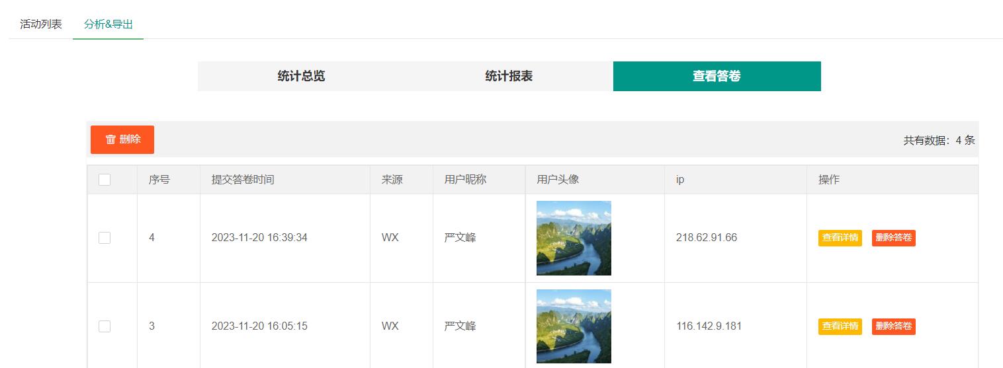Open the 统计报表 section

point(509,76)
